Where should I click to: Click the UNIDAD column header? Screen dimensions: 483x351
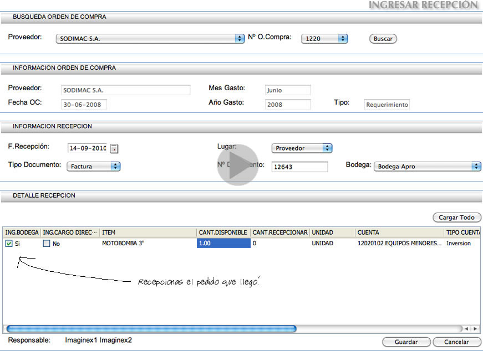pyautogui.click(x=332, y=233)
